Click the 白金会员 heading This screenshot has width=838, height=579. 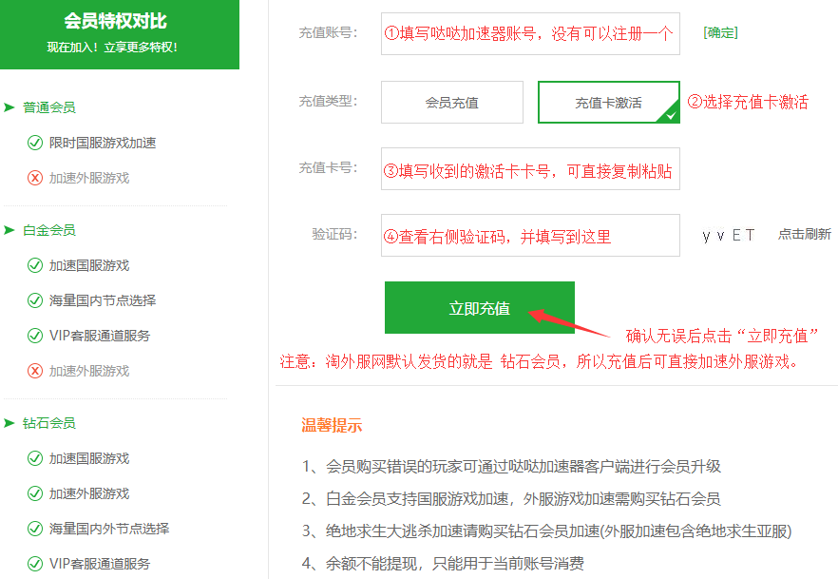[49, 230]
